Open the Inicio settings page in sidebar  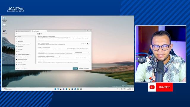(25, 36)
